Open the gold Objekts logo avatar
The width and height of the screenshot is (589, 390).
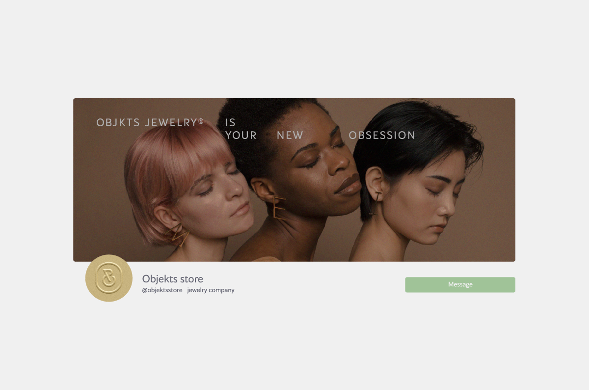(109, 278)
